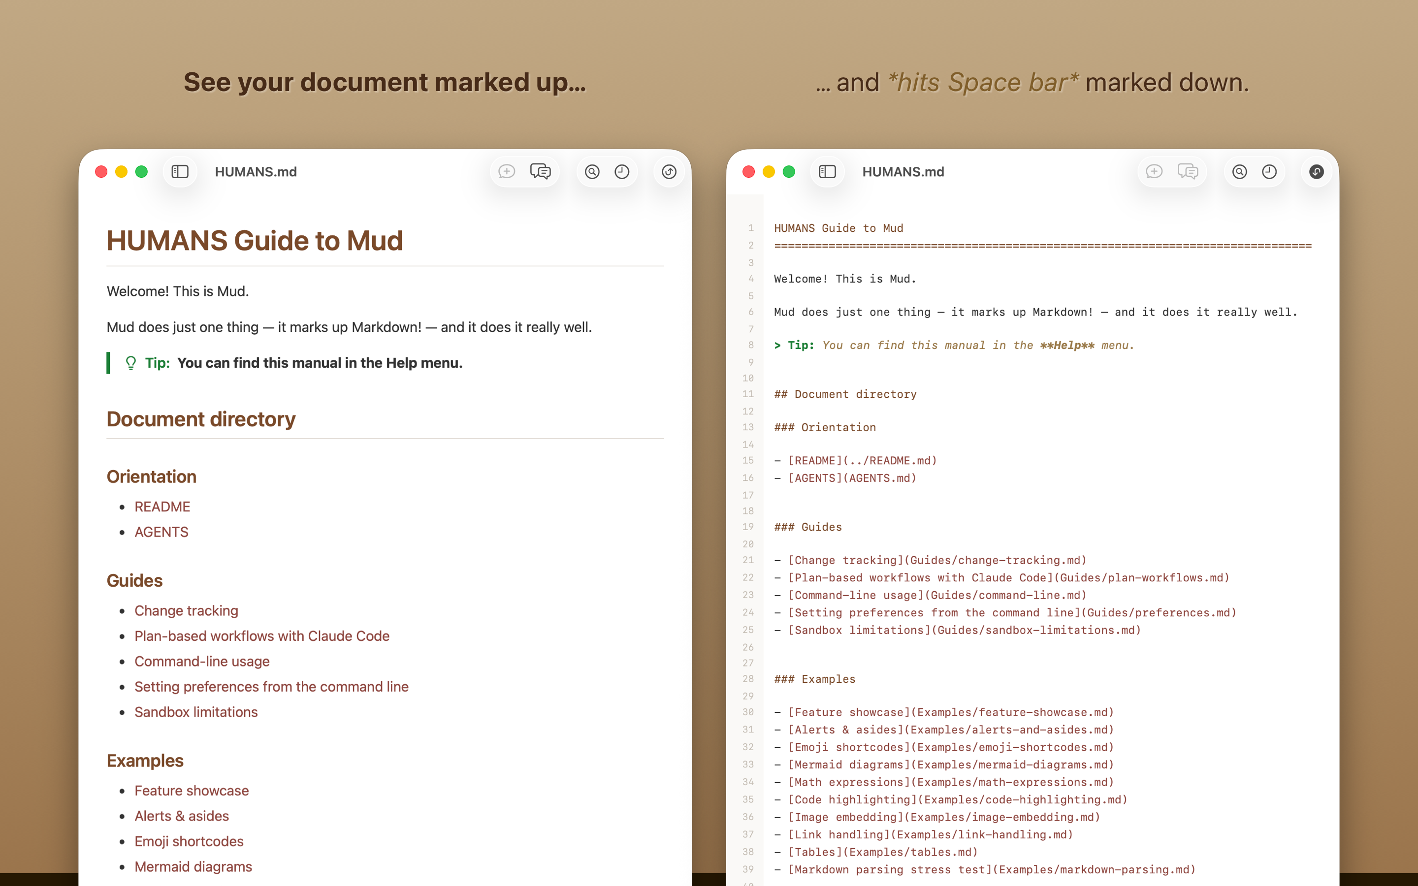Click line number 21 in the gutter
The image size is (1418, 886).
pyautogui.click(x=748, y=560)
